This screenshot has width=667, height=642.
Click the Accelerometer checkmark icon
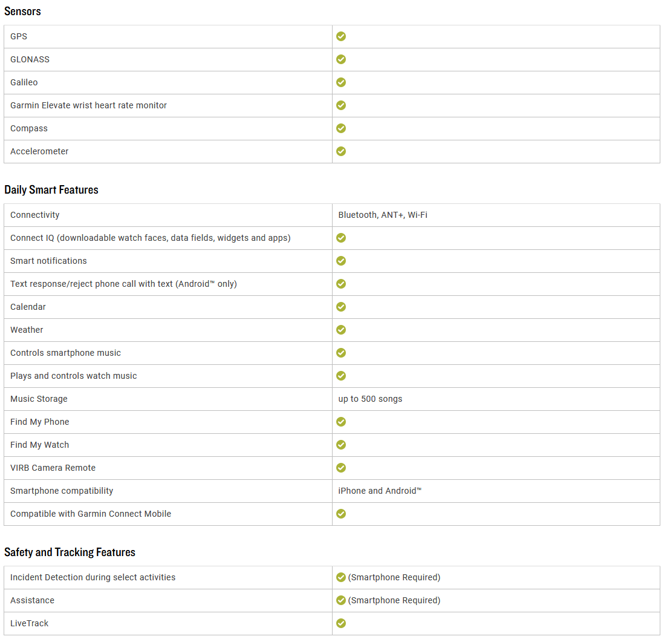click(x=340, y=151)
